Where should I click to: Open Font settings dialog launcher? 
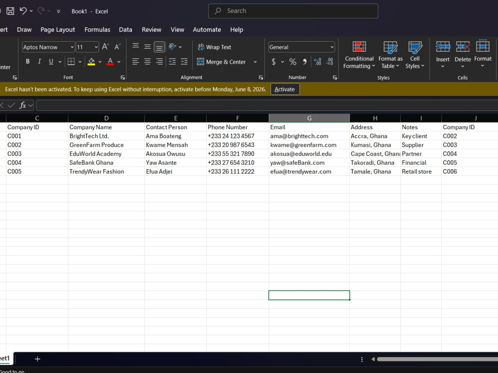123,78
